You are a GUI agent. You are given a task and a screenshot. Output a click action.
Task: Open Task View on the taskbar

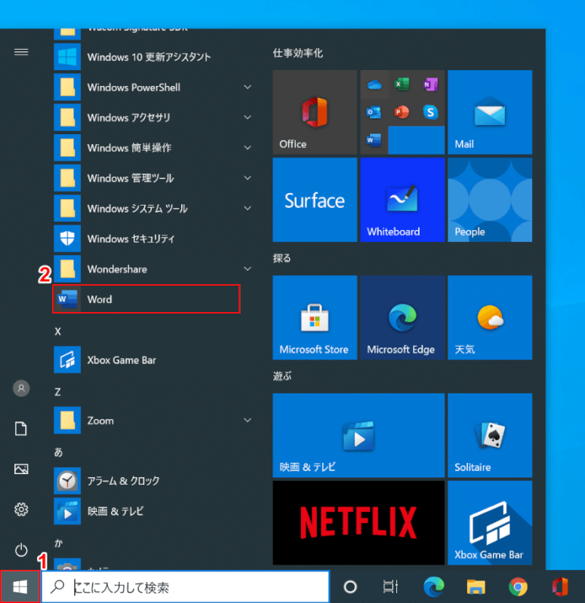tap(390, 587)
